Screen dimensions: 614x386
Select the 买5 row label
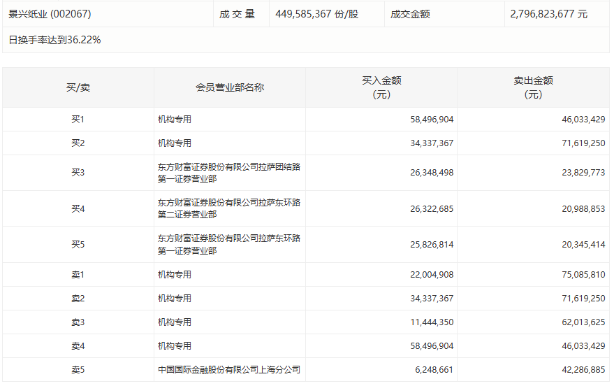coord(78,244)
